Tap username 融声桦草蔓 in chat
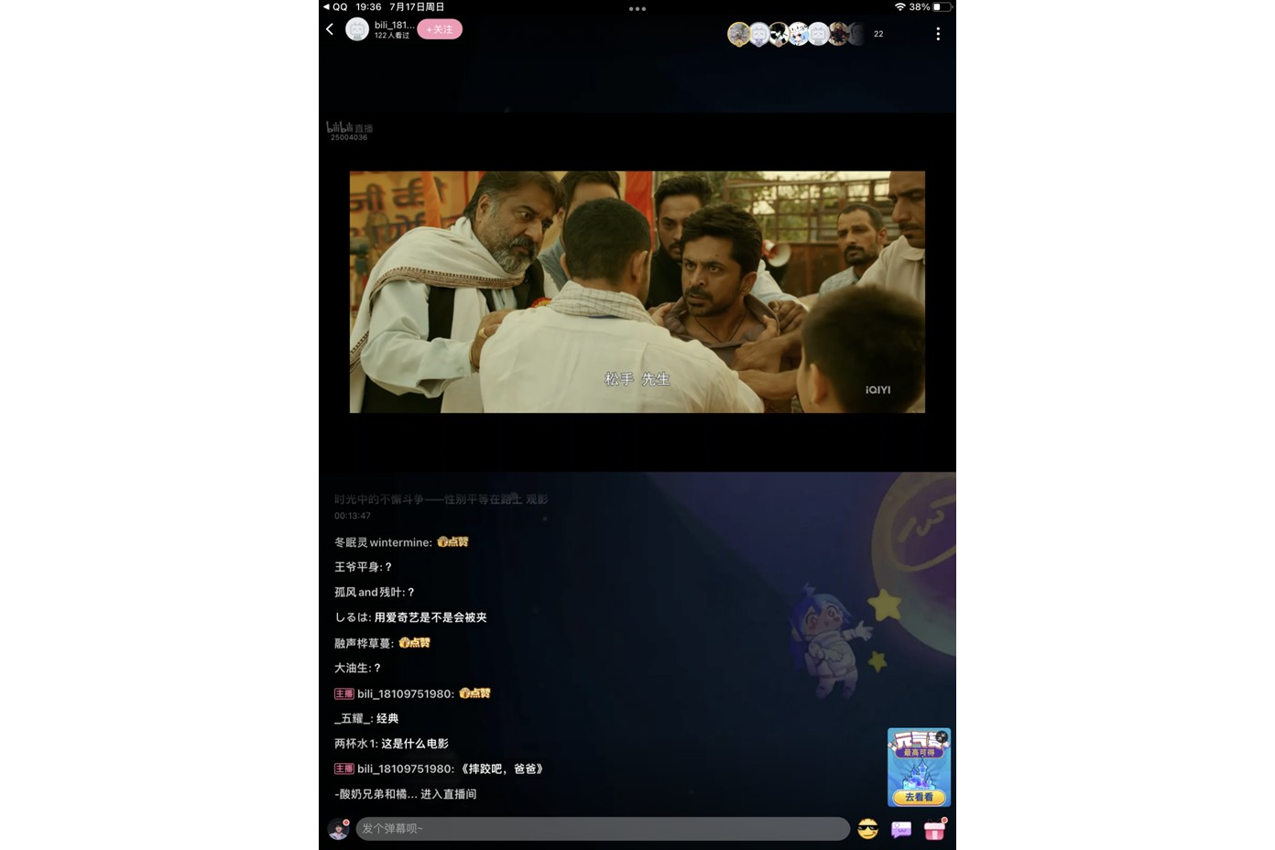Screen dimensions: 1275x850 click(x=364, y=643)
